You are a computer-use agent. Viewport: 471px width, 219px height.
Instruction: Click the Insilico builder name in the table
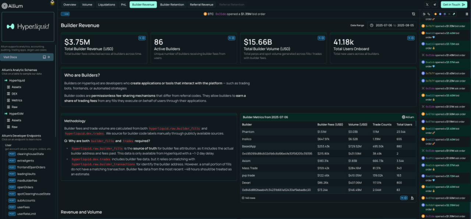tap(247, 139)
